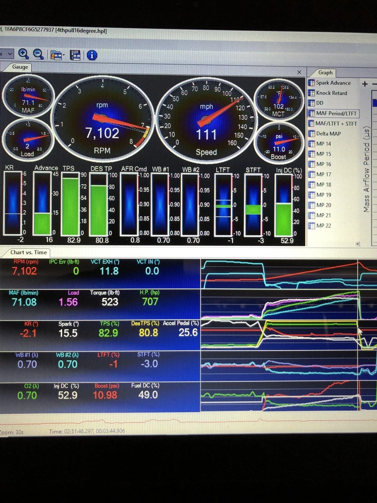Image resolution: width=377 pixels, height=503 pixels.
Task: Select Delta MAP graph entry
Action: pyautogui.click(x=328, y=134)
